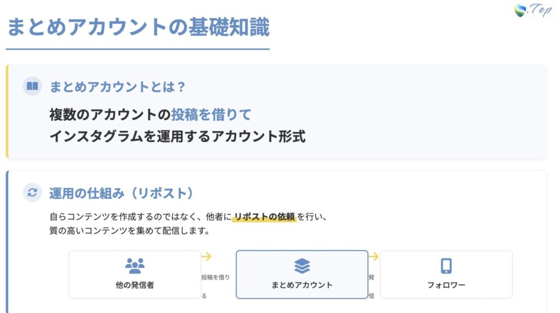Click the blue text 投稿を借りて
This screenshot has width=560, height=313.
tap(211, 115)
